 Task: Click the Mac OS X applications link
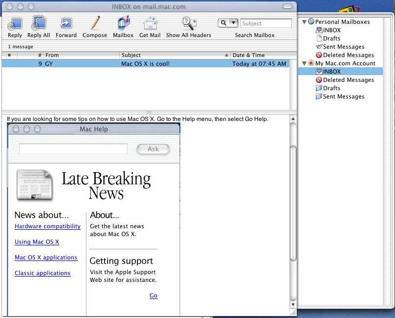tap(46, 258)
